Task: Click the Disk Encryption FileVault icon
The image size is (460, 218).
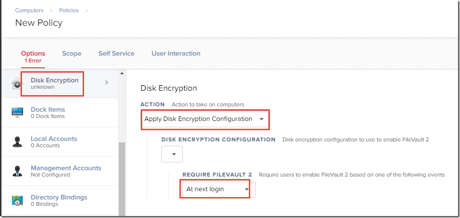Action: [x=17, y=83]
